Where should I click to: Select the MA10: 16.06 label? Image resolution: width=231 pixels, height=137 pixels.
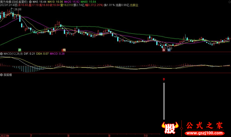coord(55,2)
